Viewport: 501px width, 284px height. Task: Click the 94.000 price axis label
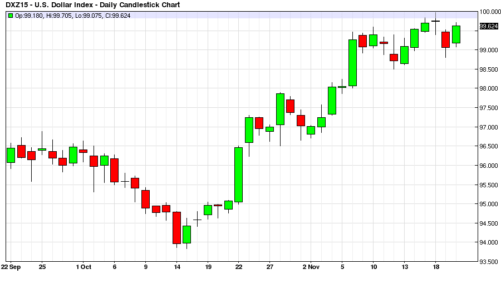489,242
